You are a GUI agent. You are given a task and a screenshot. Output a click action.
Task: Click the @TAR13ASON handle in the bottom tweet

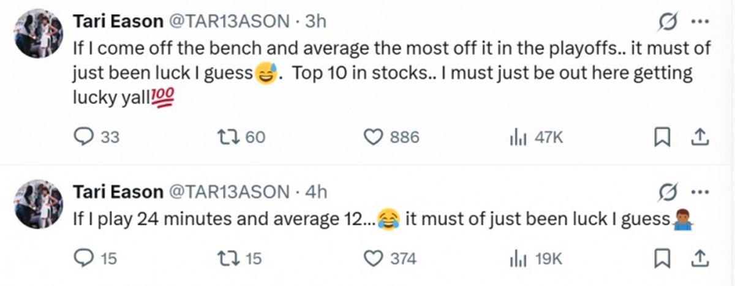pos(228,192)
